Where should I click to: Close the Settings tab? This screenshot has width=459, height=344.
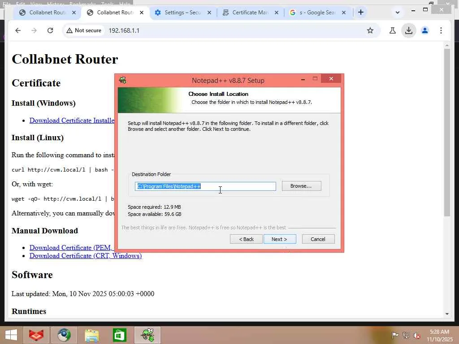point(209,13)
